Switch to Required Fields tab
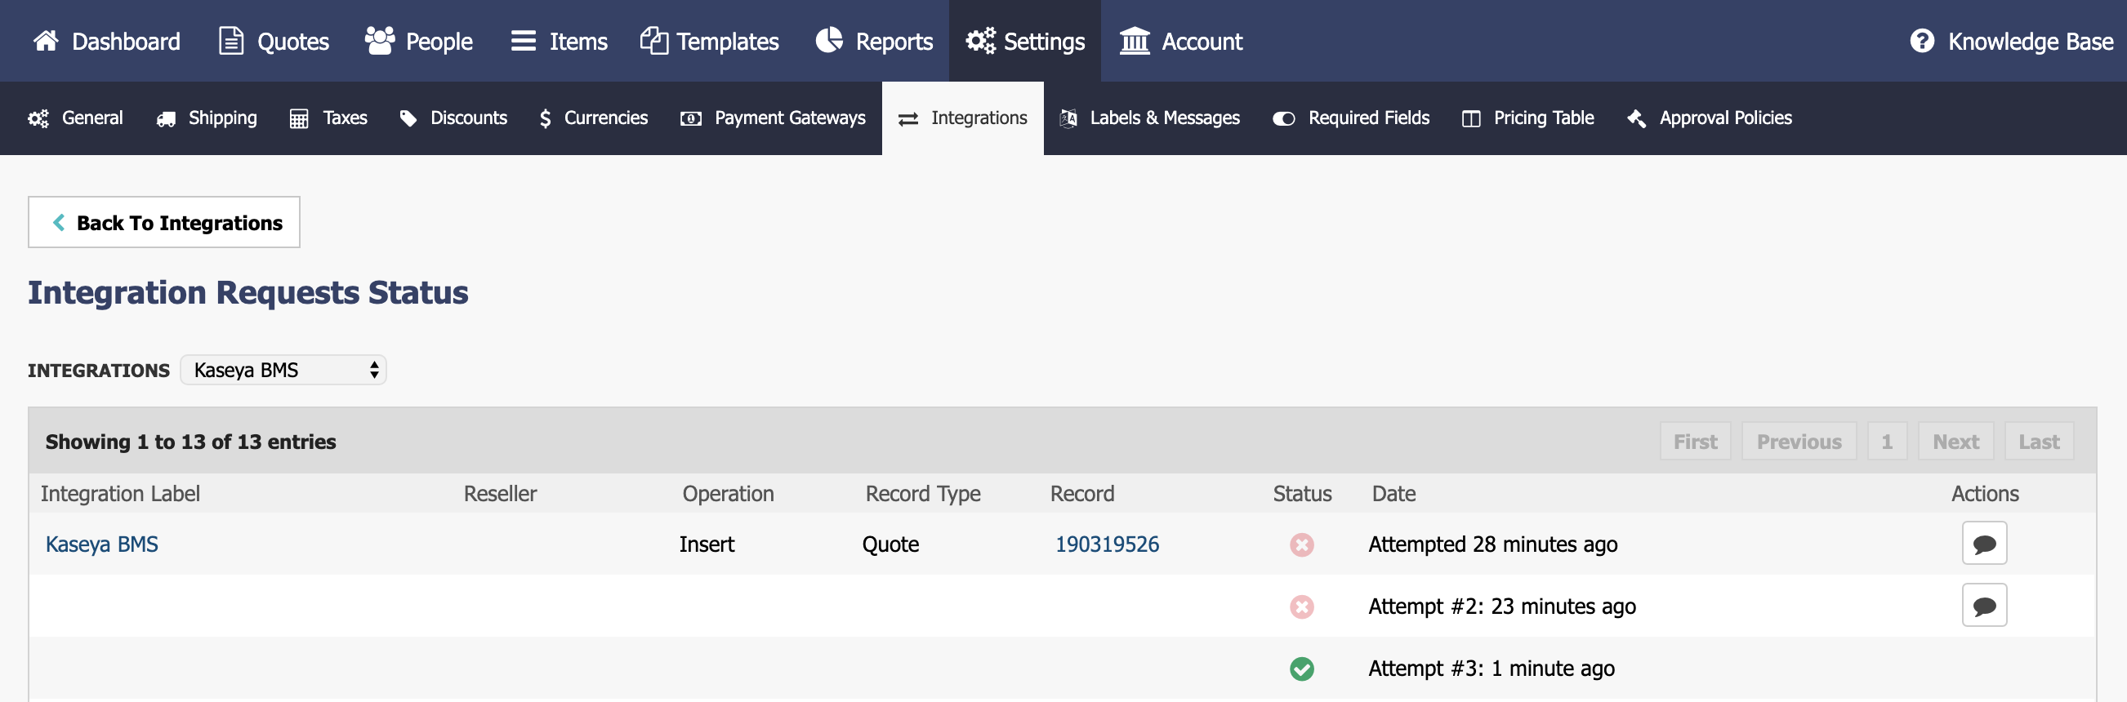The width and height of the screenshot is (2127, 702). tap(1351, 118)
